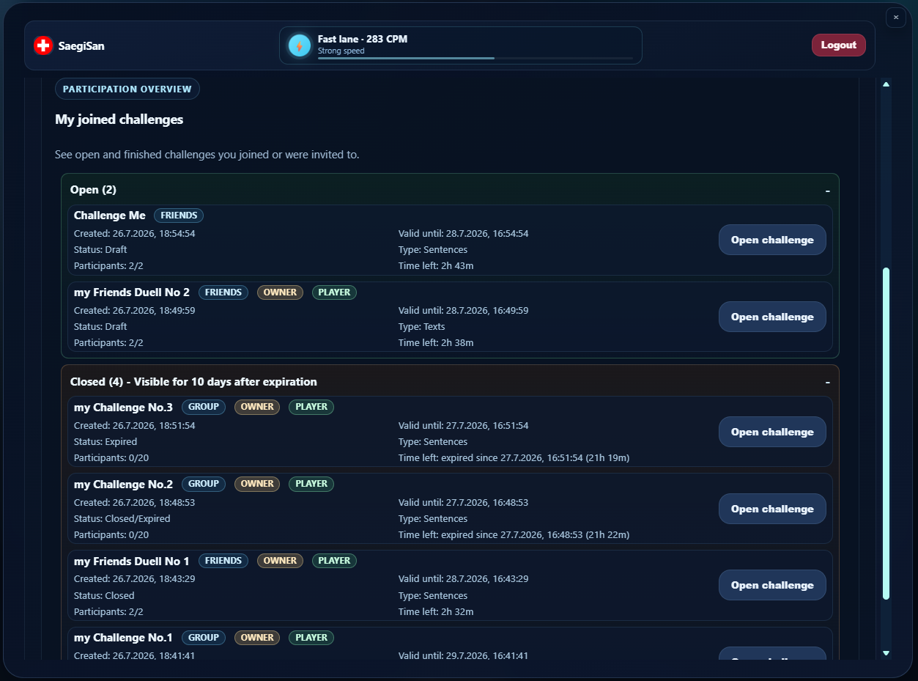Click the 'my Challenge No.1' title

pos(123,638)
